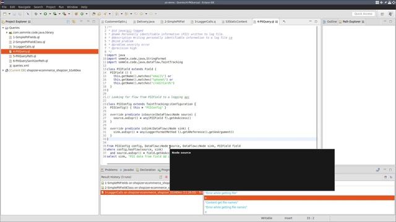Click the Debug bug icon in toolbar
This screenshot has height=222, width=396.
point(36,14)
